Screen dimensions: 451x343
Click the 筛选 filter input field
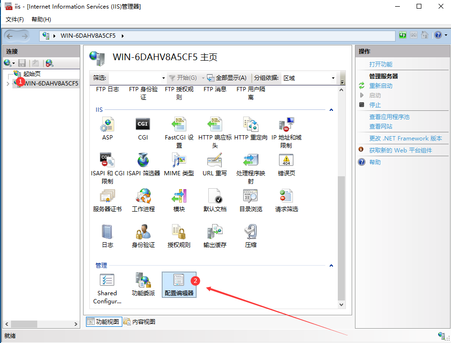click(136, 78)
